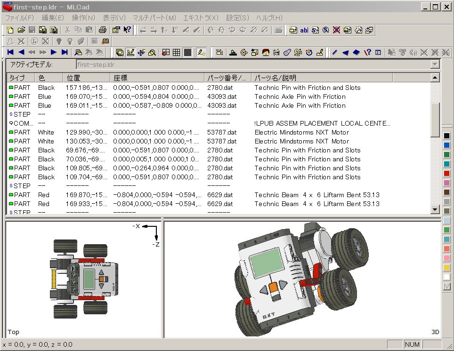
Task: Pick the red color swatch
Action: [446, 173]
